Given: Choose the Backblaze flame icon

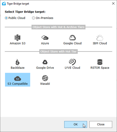Looking at the screenshot, I should [17, 62].
